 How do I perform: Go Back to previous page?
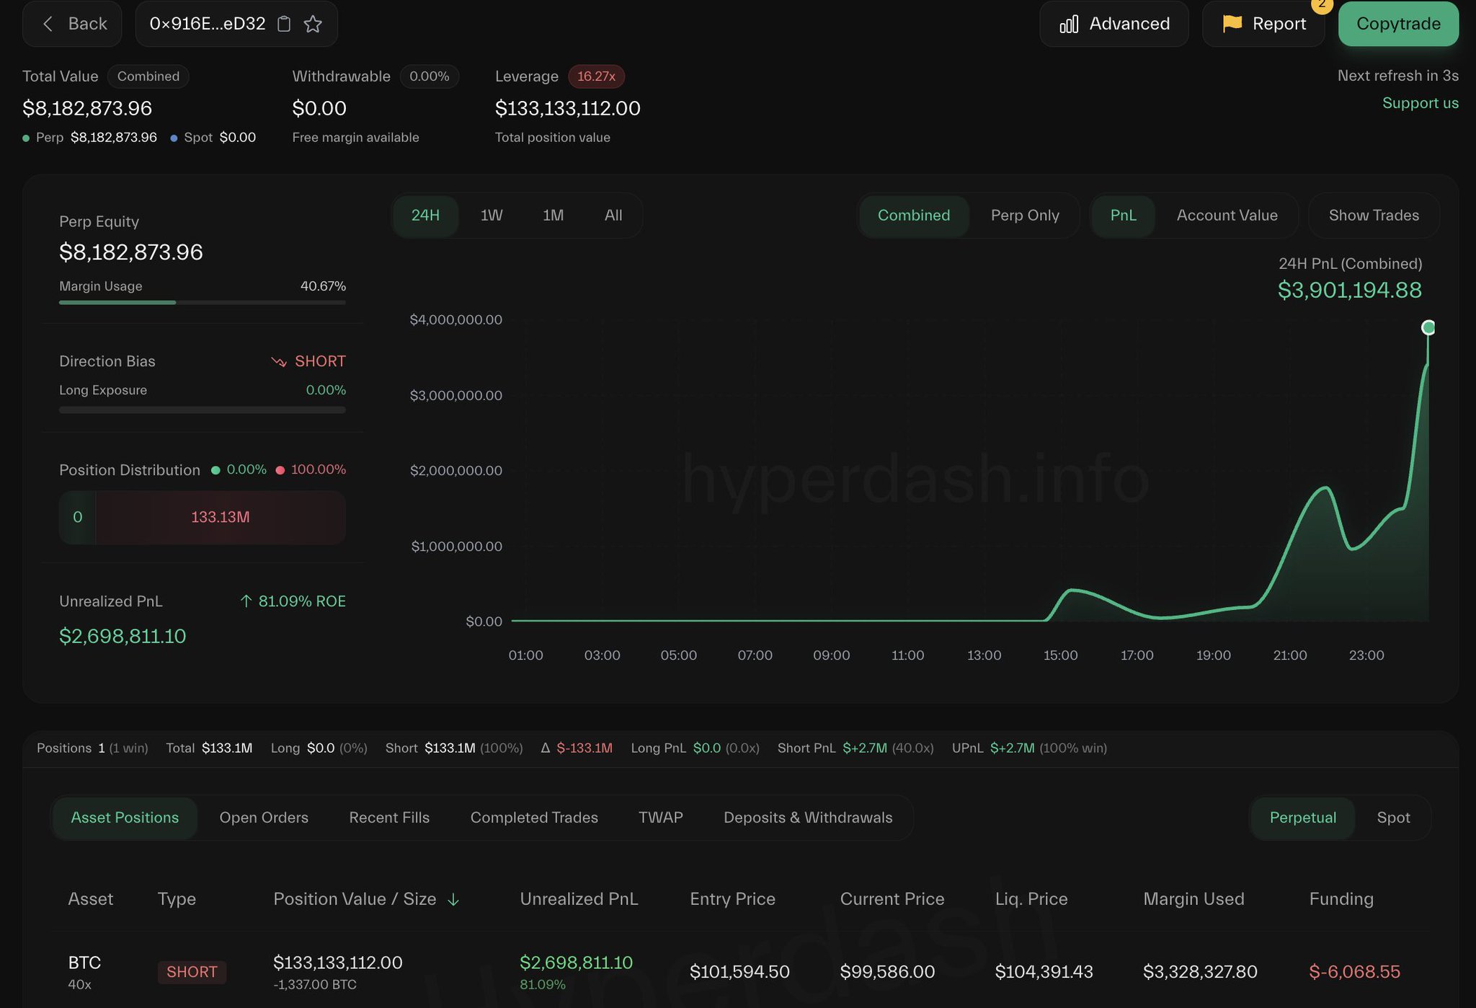point(72,24)
